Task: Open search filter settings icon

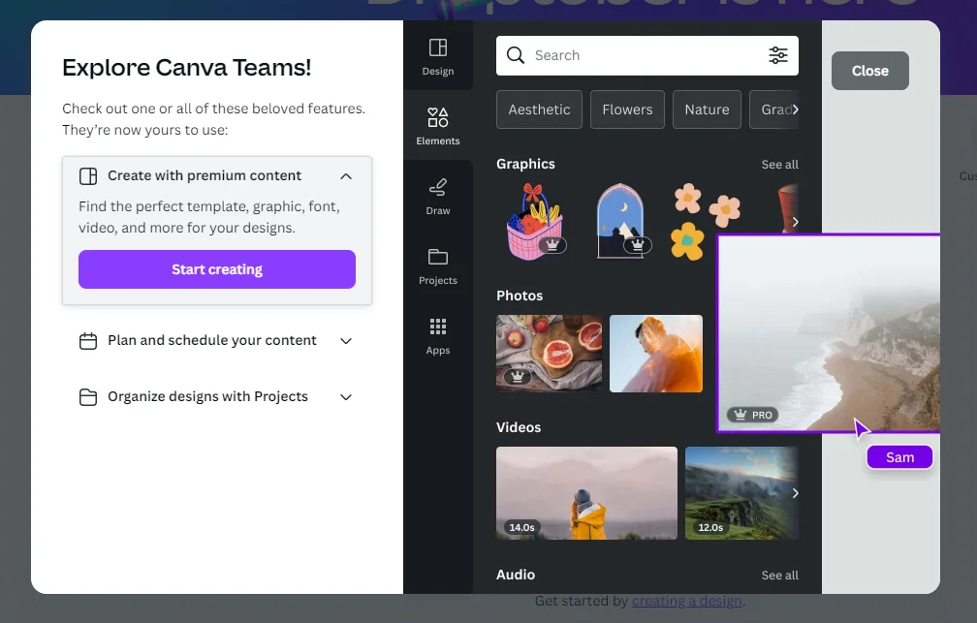Action: (777, 55)
